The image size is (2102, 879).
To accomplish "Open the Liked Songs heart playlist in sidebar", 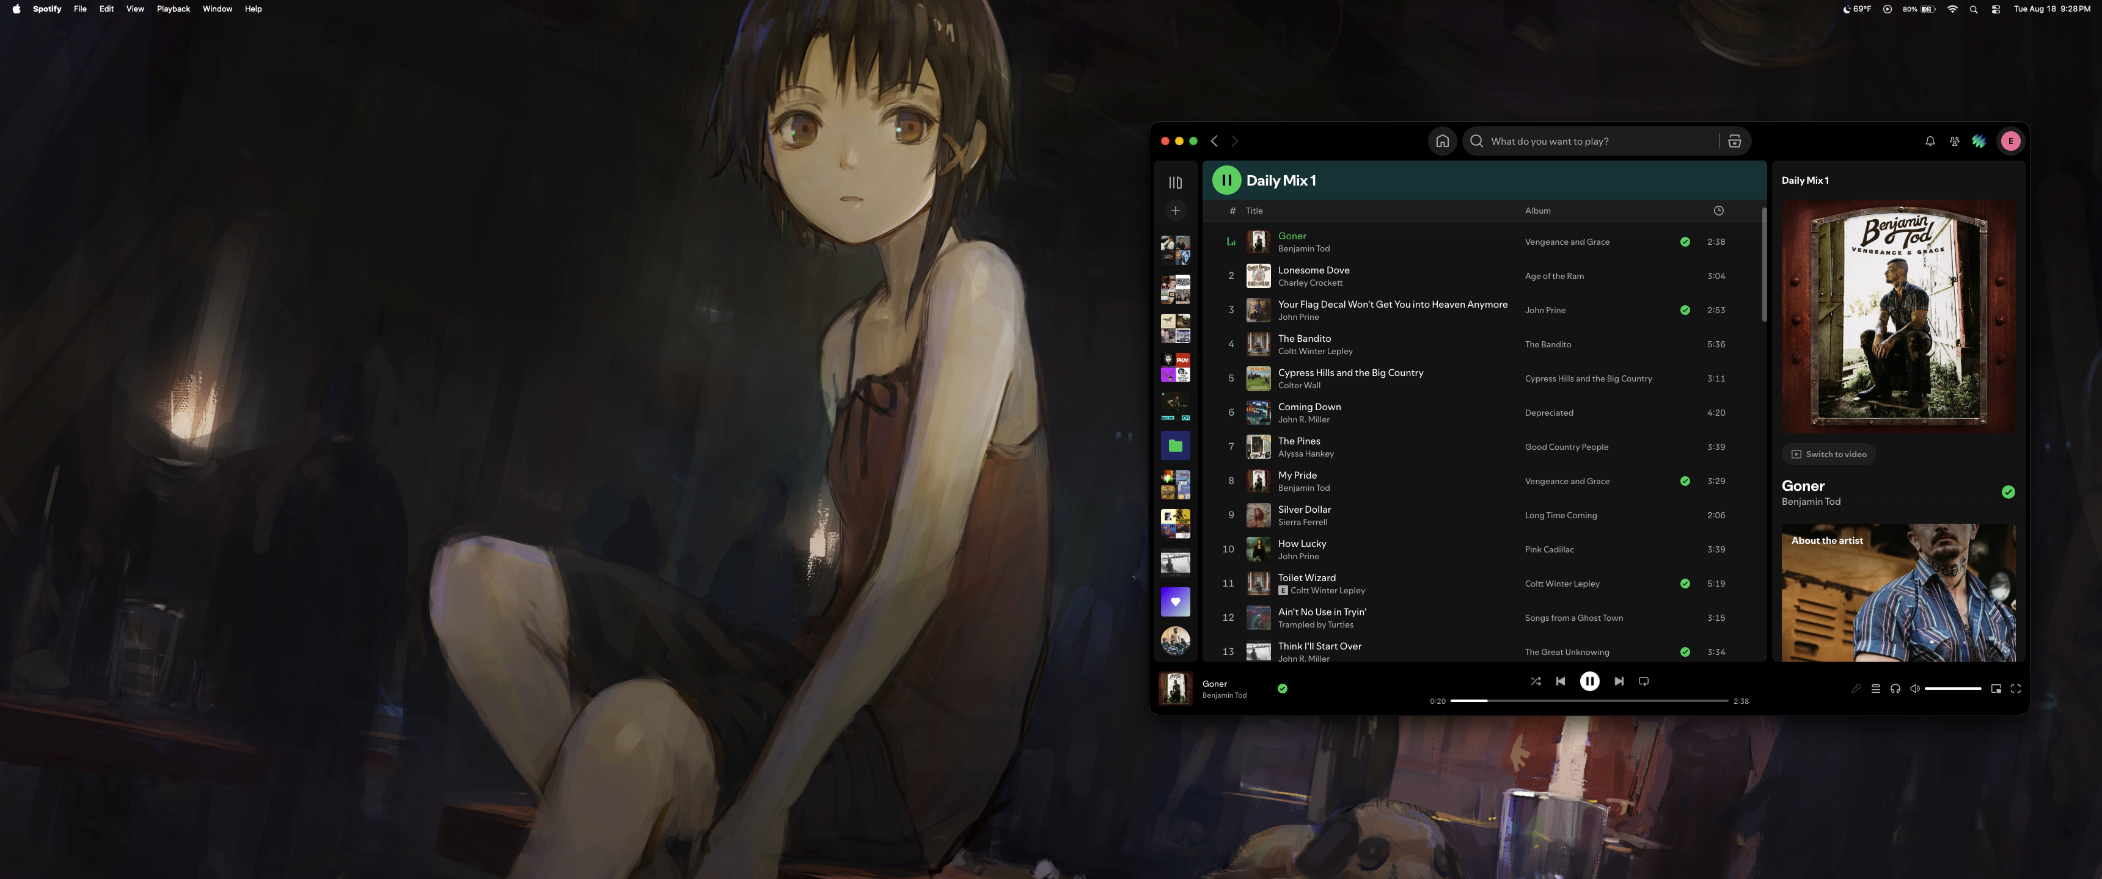I will (1175, 602).
